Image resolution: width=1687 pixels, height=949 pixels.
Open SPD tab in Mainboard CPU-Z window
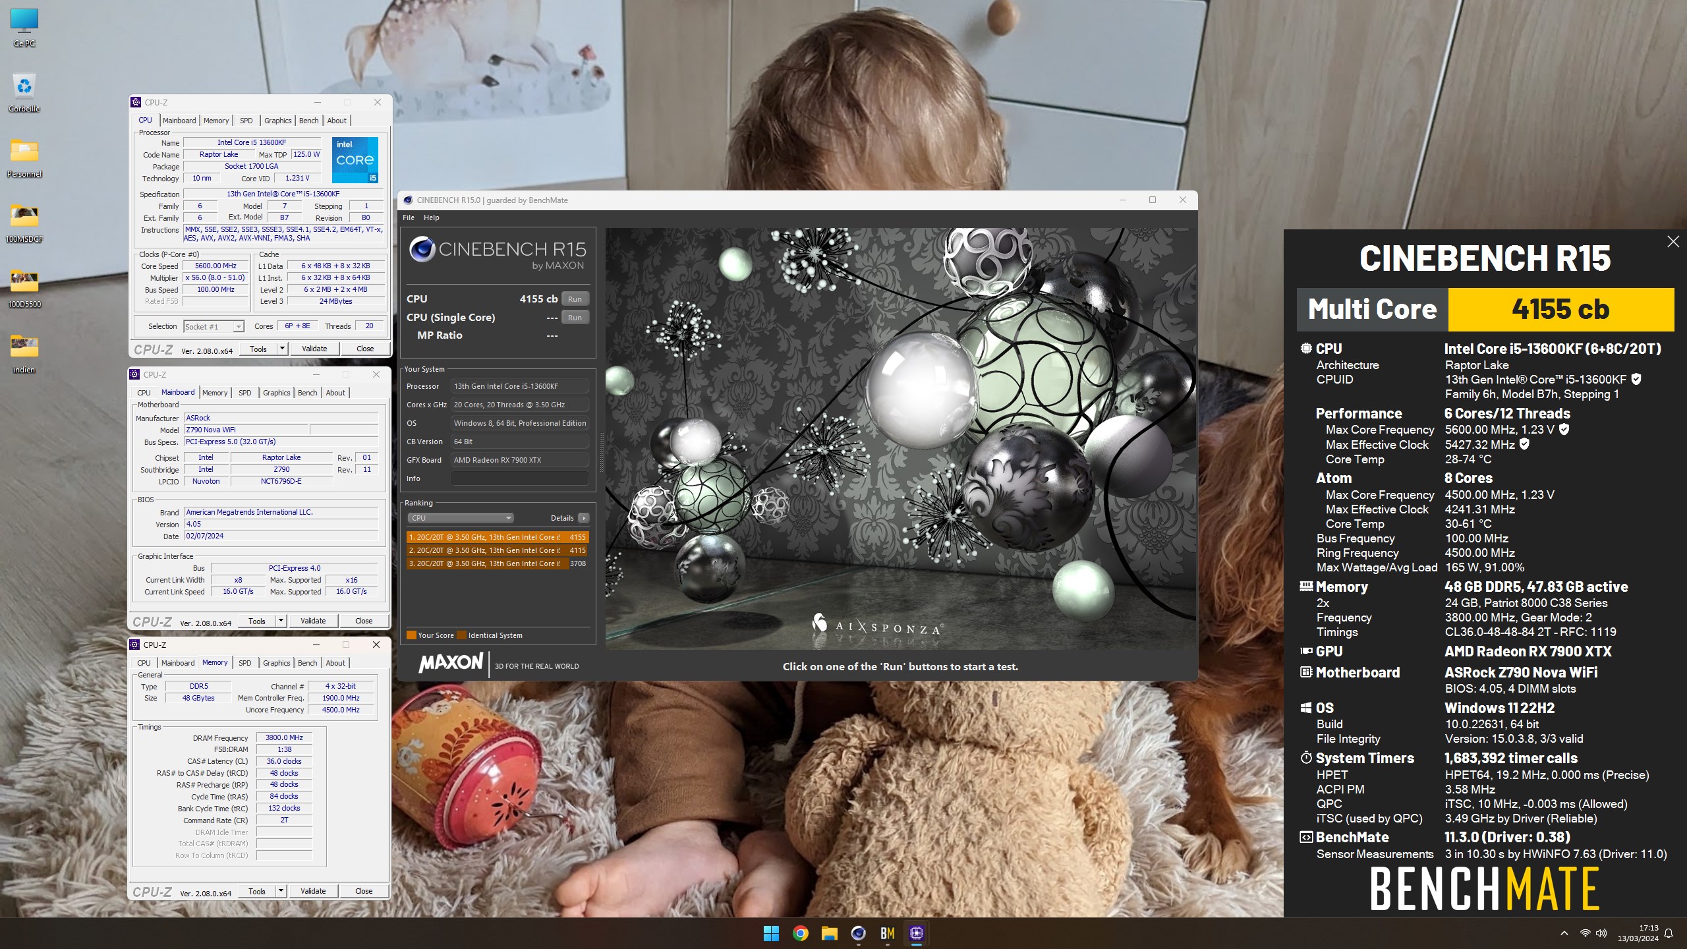click(245, 393)
